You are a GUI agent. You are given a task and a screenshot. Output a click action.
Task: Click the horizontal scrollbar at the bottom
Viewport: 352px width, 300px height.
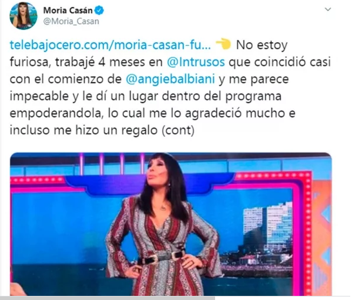tap(108, 298)
